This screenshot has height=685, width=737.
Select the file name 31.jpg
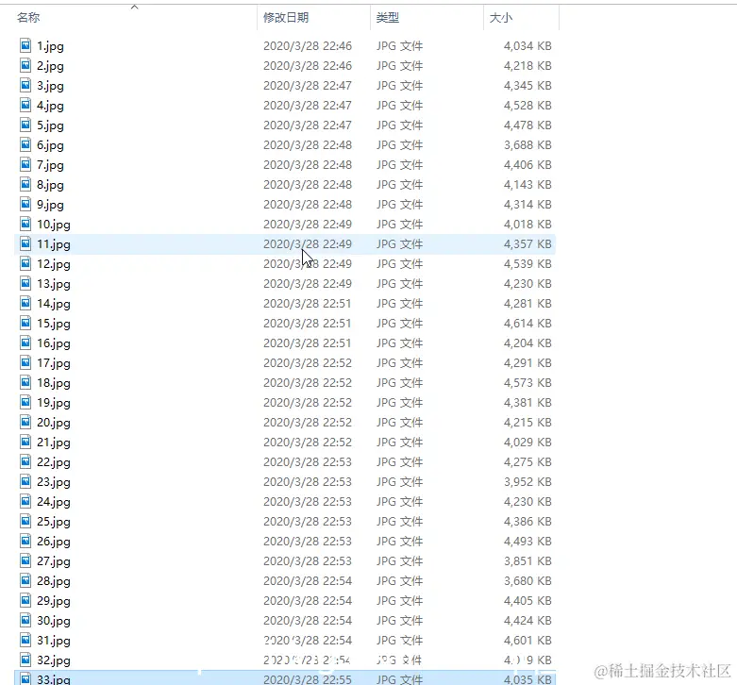(x=54, y=641)
